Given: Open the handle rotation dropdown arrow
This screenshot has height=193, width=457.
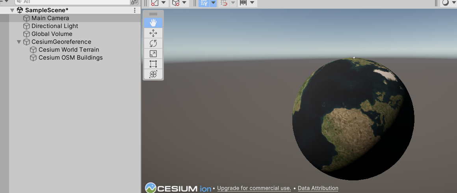Looking at the screenshot, I should [x=184, y=3].
